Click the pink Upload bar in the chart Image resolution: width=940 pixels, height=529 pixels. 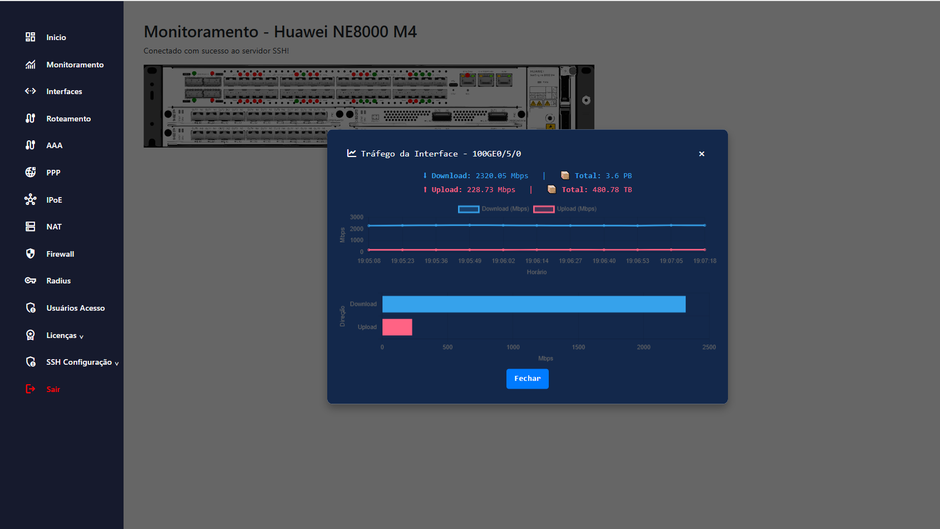(x=397, y=327)
